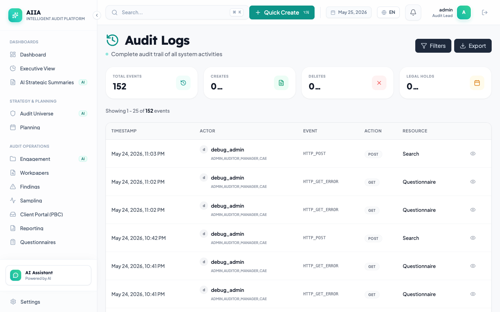Image resolution: width=500 pixels, height=312 pixels.
Task: Open the EN language selector
Action: point(388,12)
